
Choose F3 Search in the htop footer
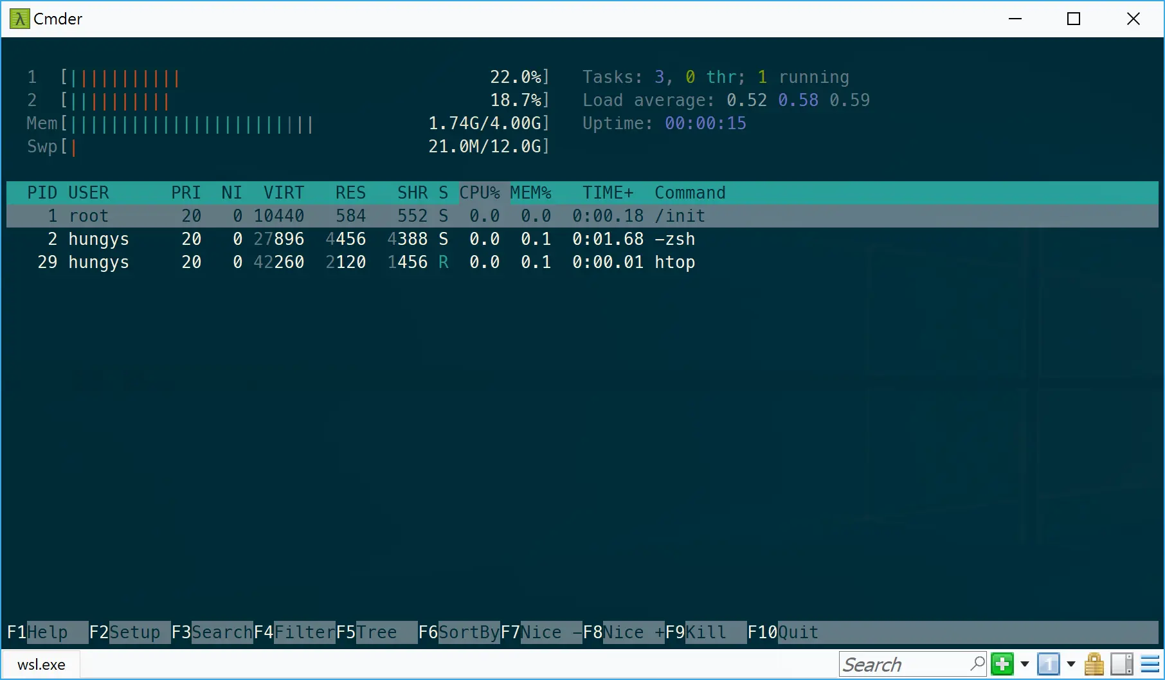click(212, 632)
